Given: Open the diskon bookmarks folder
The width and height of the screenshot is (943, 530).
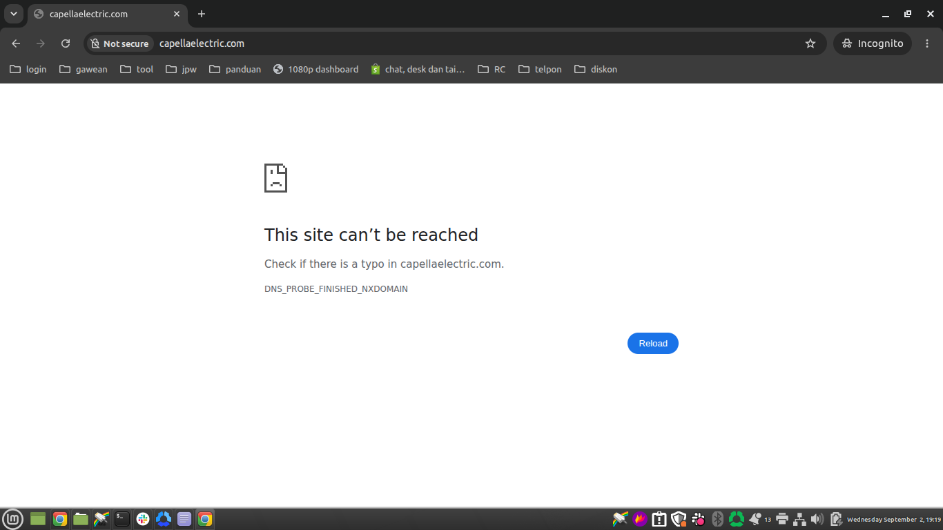Looking at the screenshot, I should 596,69.
